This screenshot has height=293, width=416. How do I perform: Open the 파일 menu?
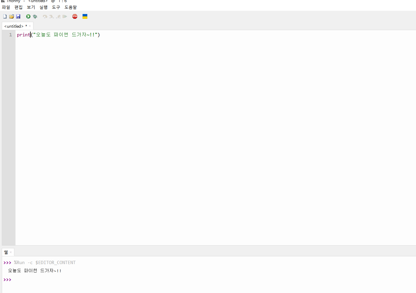pyautogui.click(x=6, y=7)
